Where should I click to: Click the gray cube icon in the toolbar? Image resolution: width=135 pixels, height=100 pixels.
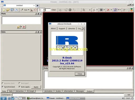coord(60,10)
